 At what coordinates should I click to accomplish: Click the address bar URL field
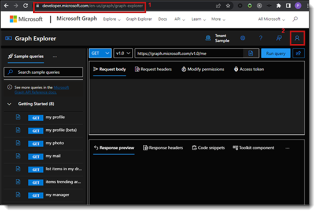(90, 6)
